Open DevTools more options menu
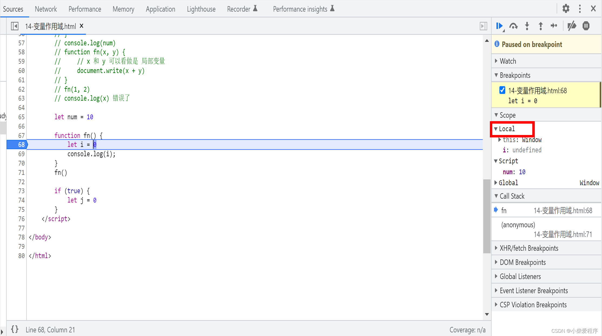The height and width of the screenshot is (336, 602). coord(580,9)
